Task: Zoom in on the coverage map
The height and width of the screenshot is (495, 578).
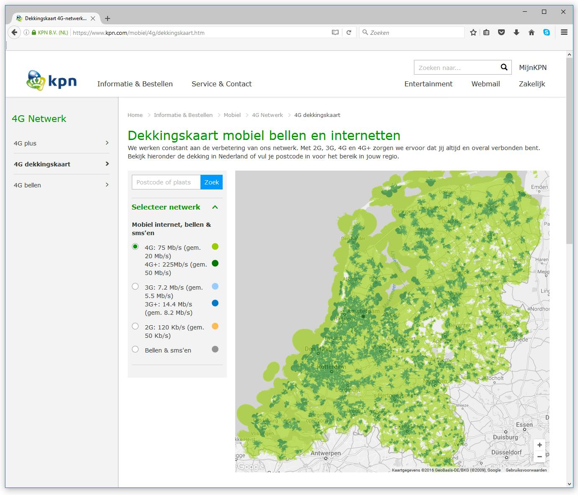Action: (x=539, y=445)
